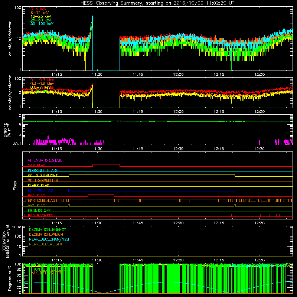Click the 12:00 label under the GOES15 panel
The image size is (297, 297).
[x=178, y=149]
